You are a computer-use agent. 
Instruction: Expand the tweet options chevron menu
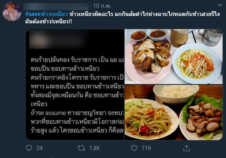(220, 5)
